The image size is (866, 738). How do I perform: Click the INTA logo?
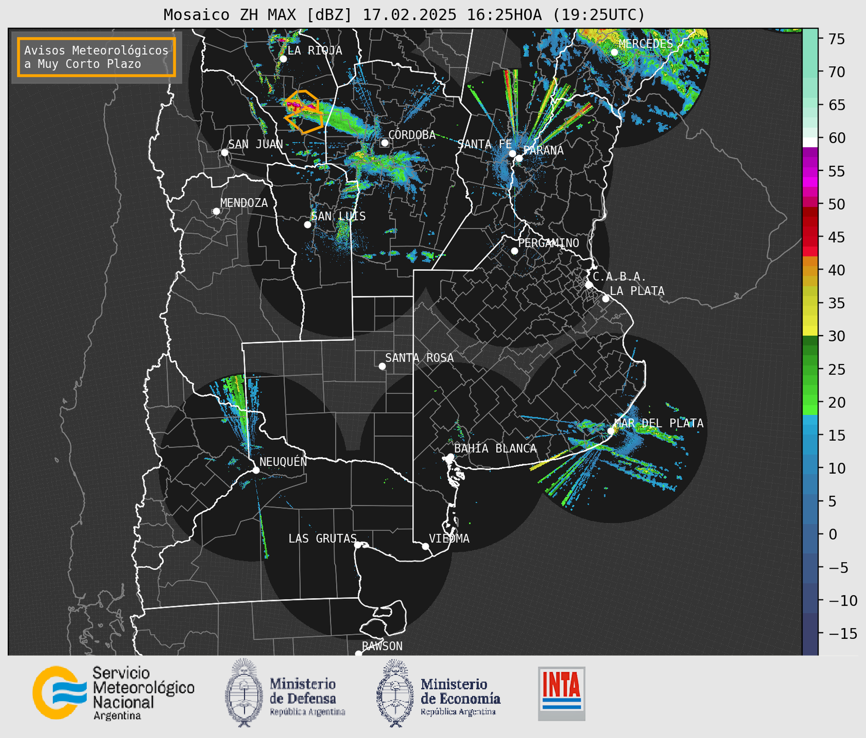tap(562, 693)
